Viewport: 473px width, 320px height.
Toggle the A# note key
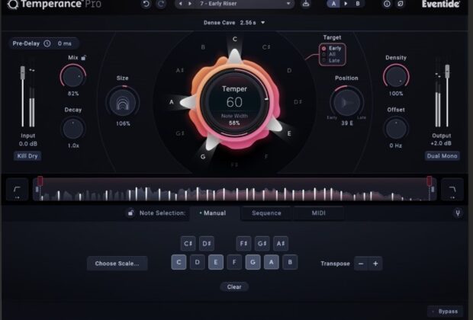click(281, 244)
